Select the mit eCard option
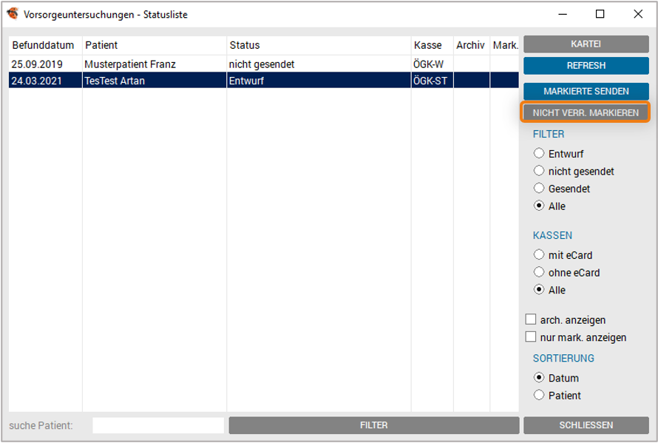Image resolution: width=658 pixels, height=443 pixels. [x=539, y=255]
